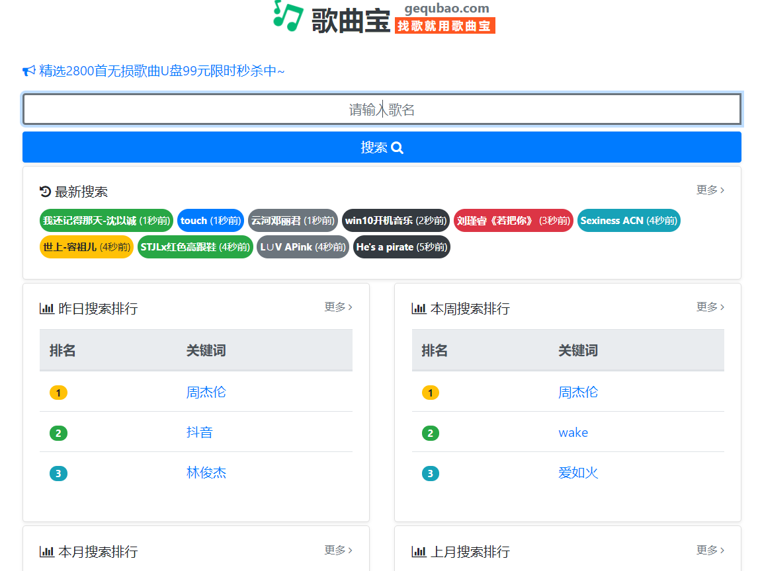This screenshot has height=571, width=758.
Task: Open the wake weekly ranking link
Action: 573,432
